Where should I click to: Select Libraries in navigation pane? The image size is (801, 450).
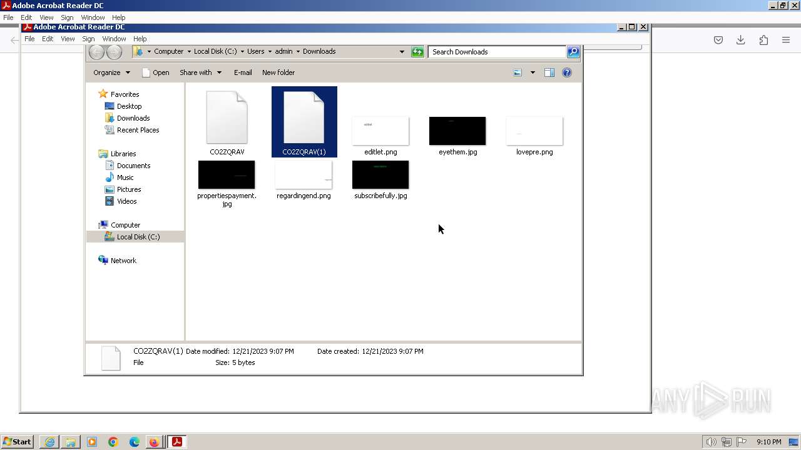[123, 154]
